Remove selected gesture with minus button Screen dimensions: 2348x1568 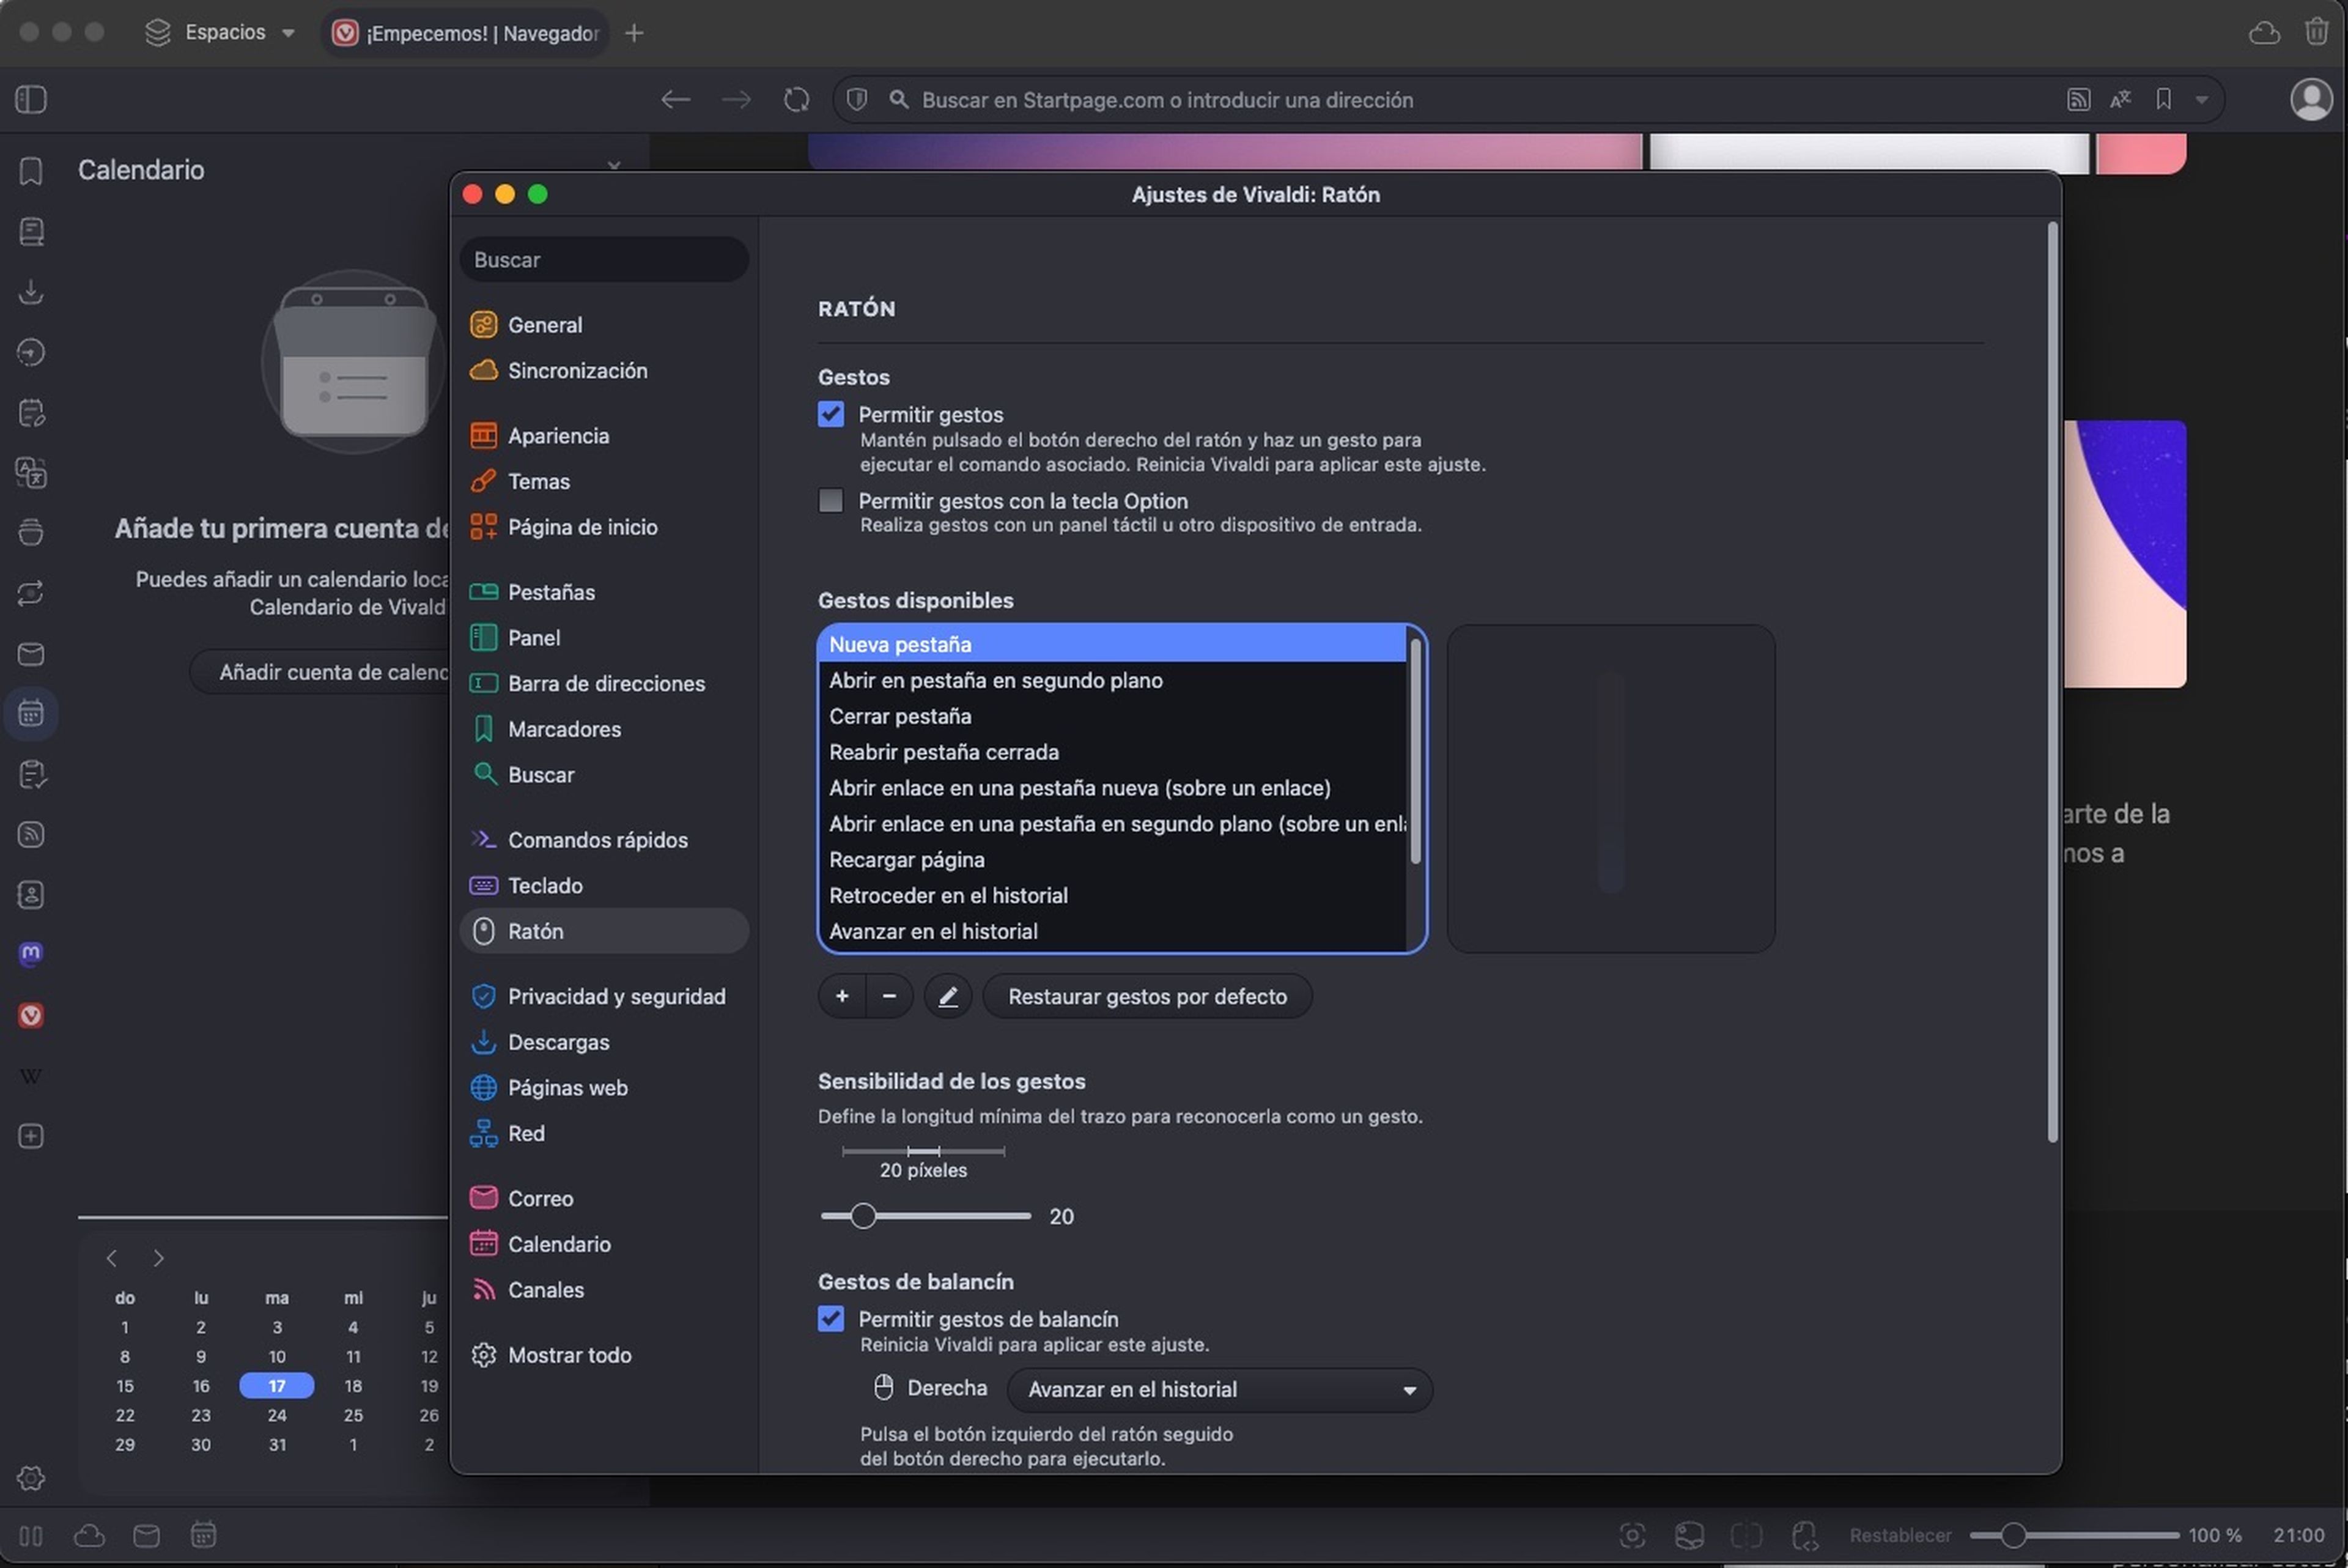click(888, 997)
